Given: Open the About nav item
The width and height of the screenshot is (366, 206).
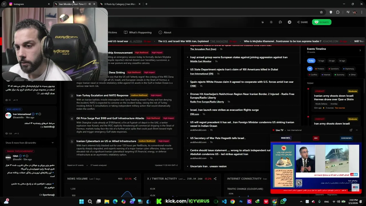Looking at the screenshot, I should (x=165, y=32).
